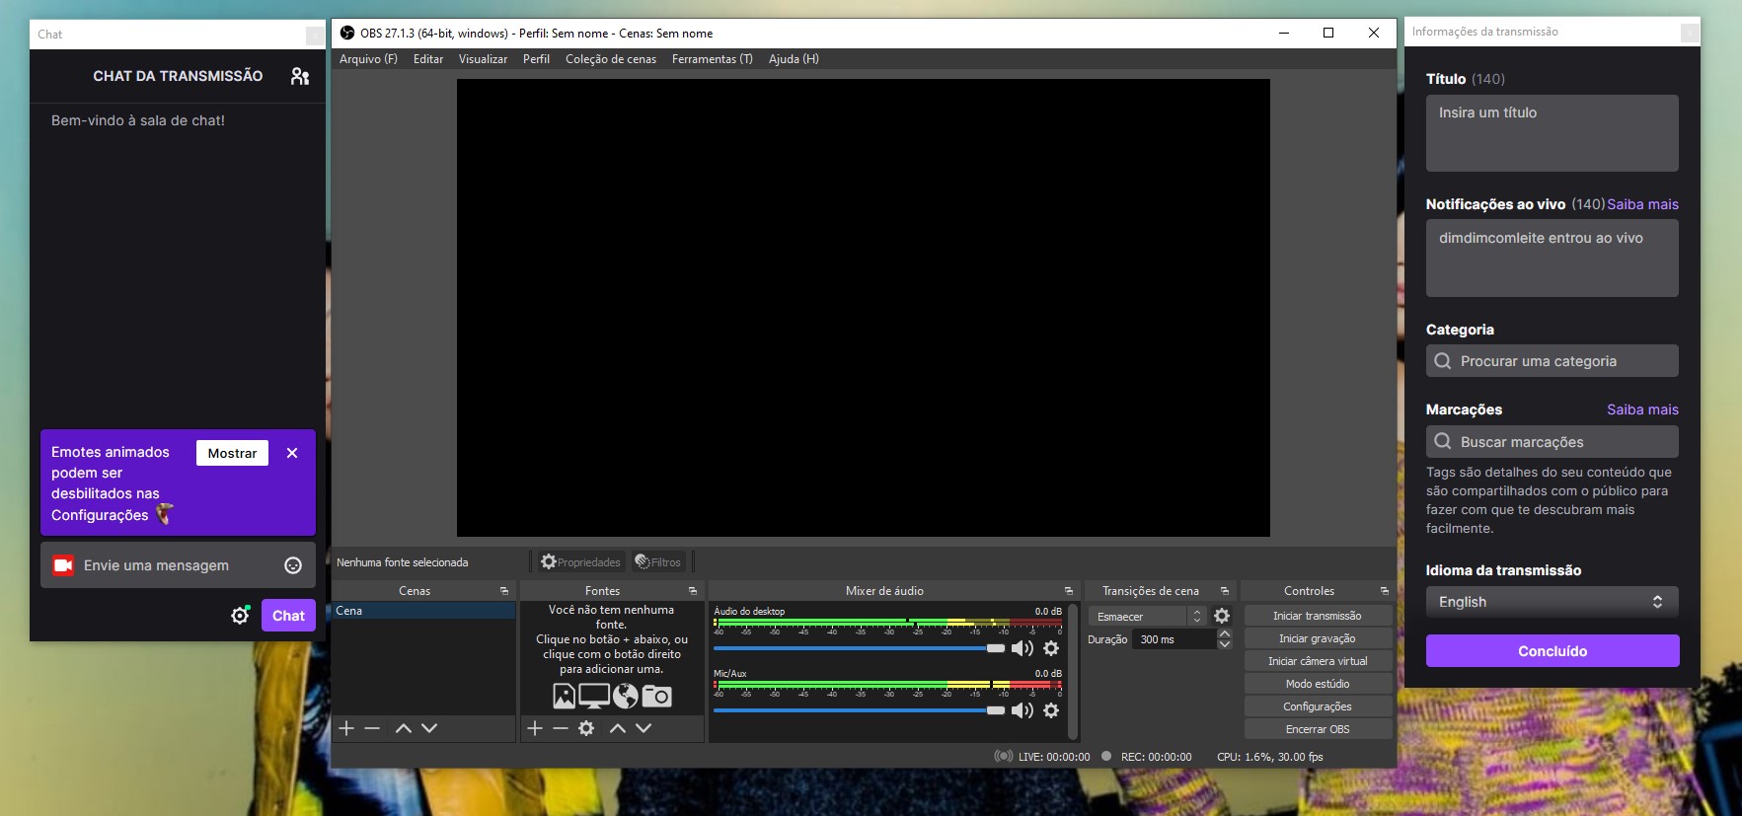Open Saiba mais link next to Notificações
1742x816 pixels.
(x=1642, y=204)
